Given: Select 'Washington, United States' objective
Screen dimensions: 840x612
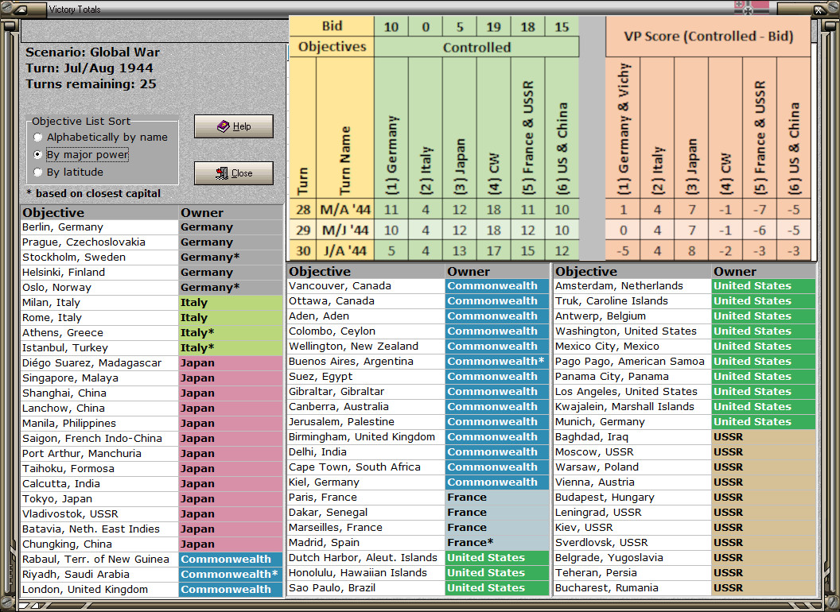Looking at the screenshot, I should point(632,331).
